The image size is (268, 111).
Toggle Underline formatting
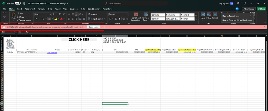43,19
